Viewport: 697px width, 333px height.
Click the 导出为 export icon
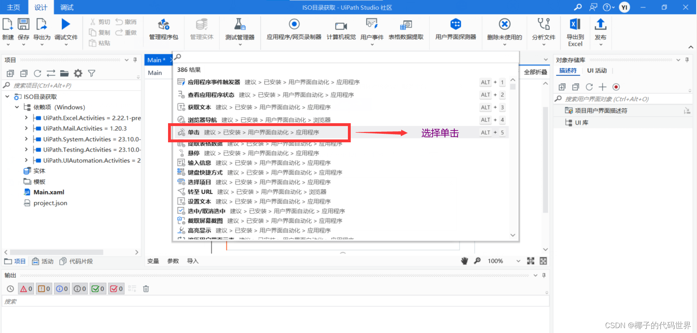coord(42,24)
